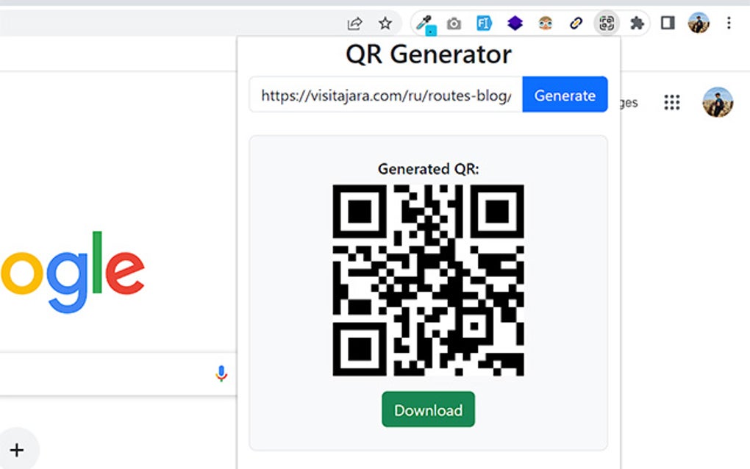
Task: Open Chrome's three-dot menu
Action: (x=729, y=23)
